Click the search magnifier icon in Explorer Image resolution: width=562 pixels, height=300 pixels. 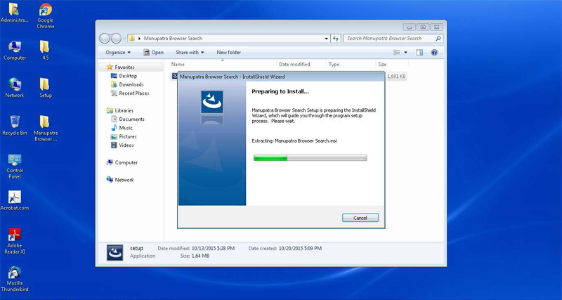438,39
